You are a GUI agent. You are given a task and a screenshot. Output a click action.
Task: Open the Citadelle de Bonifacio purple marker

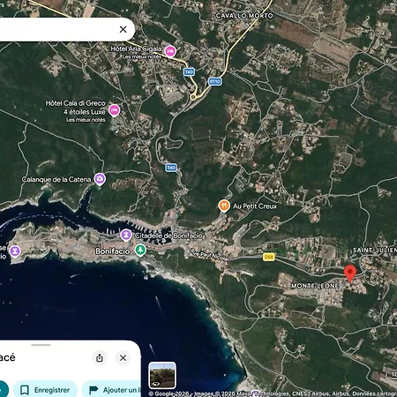[126, 235]
